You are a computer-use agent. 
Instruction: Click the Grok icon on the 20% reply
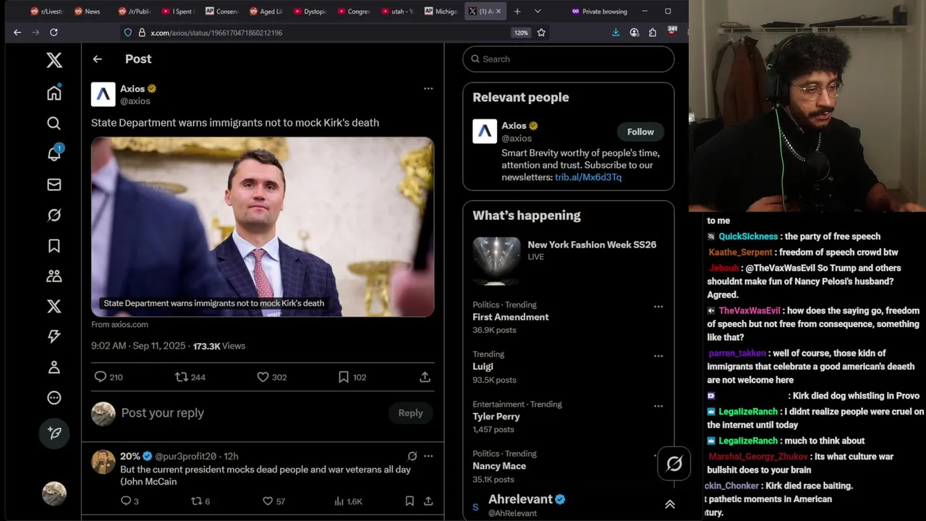coord(412,456)
